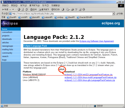Screen dimensions: 125x108
Task: Click the 'Windows 98/ME/2000/XP' platform text
Action: 34,75
